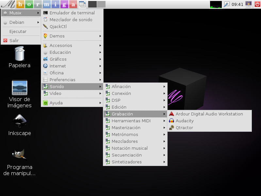Choose Ejecutar from the main menu
Viewport: 261px width, 196px height.
pos(21,31)
